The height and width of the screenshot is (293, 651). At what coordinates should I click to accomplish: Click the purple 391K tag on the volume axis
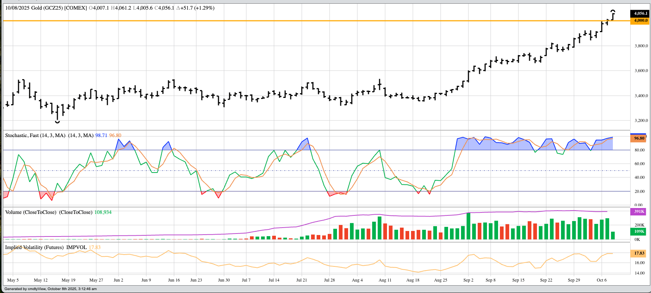tap(639, 212)
